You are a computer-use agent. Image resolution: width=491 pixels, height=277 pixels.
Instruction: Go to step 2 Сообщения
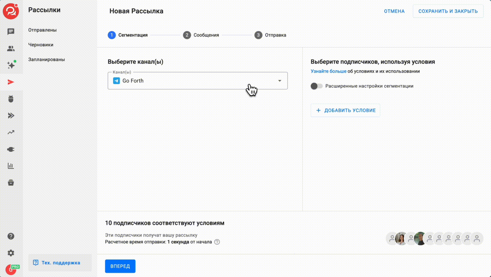(x=201, y=35)
